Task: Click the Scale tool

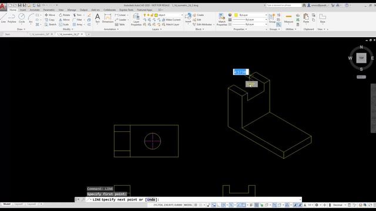Action: pos(64,25)
